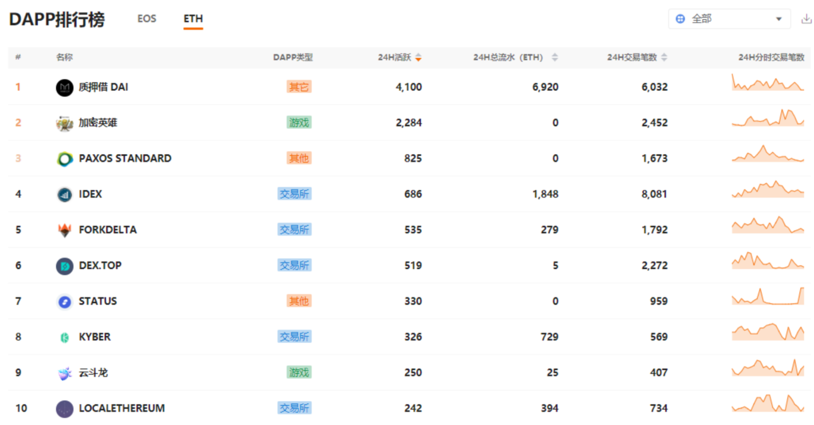Click the LOCALETHEREUM logo icon

click(64, 409)
